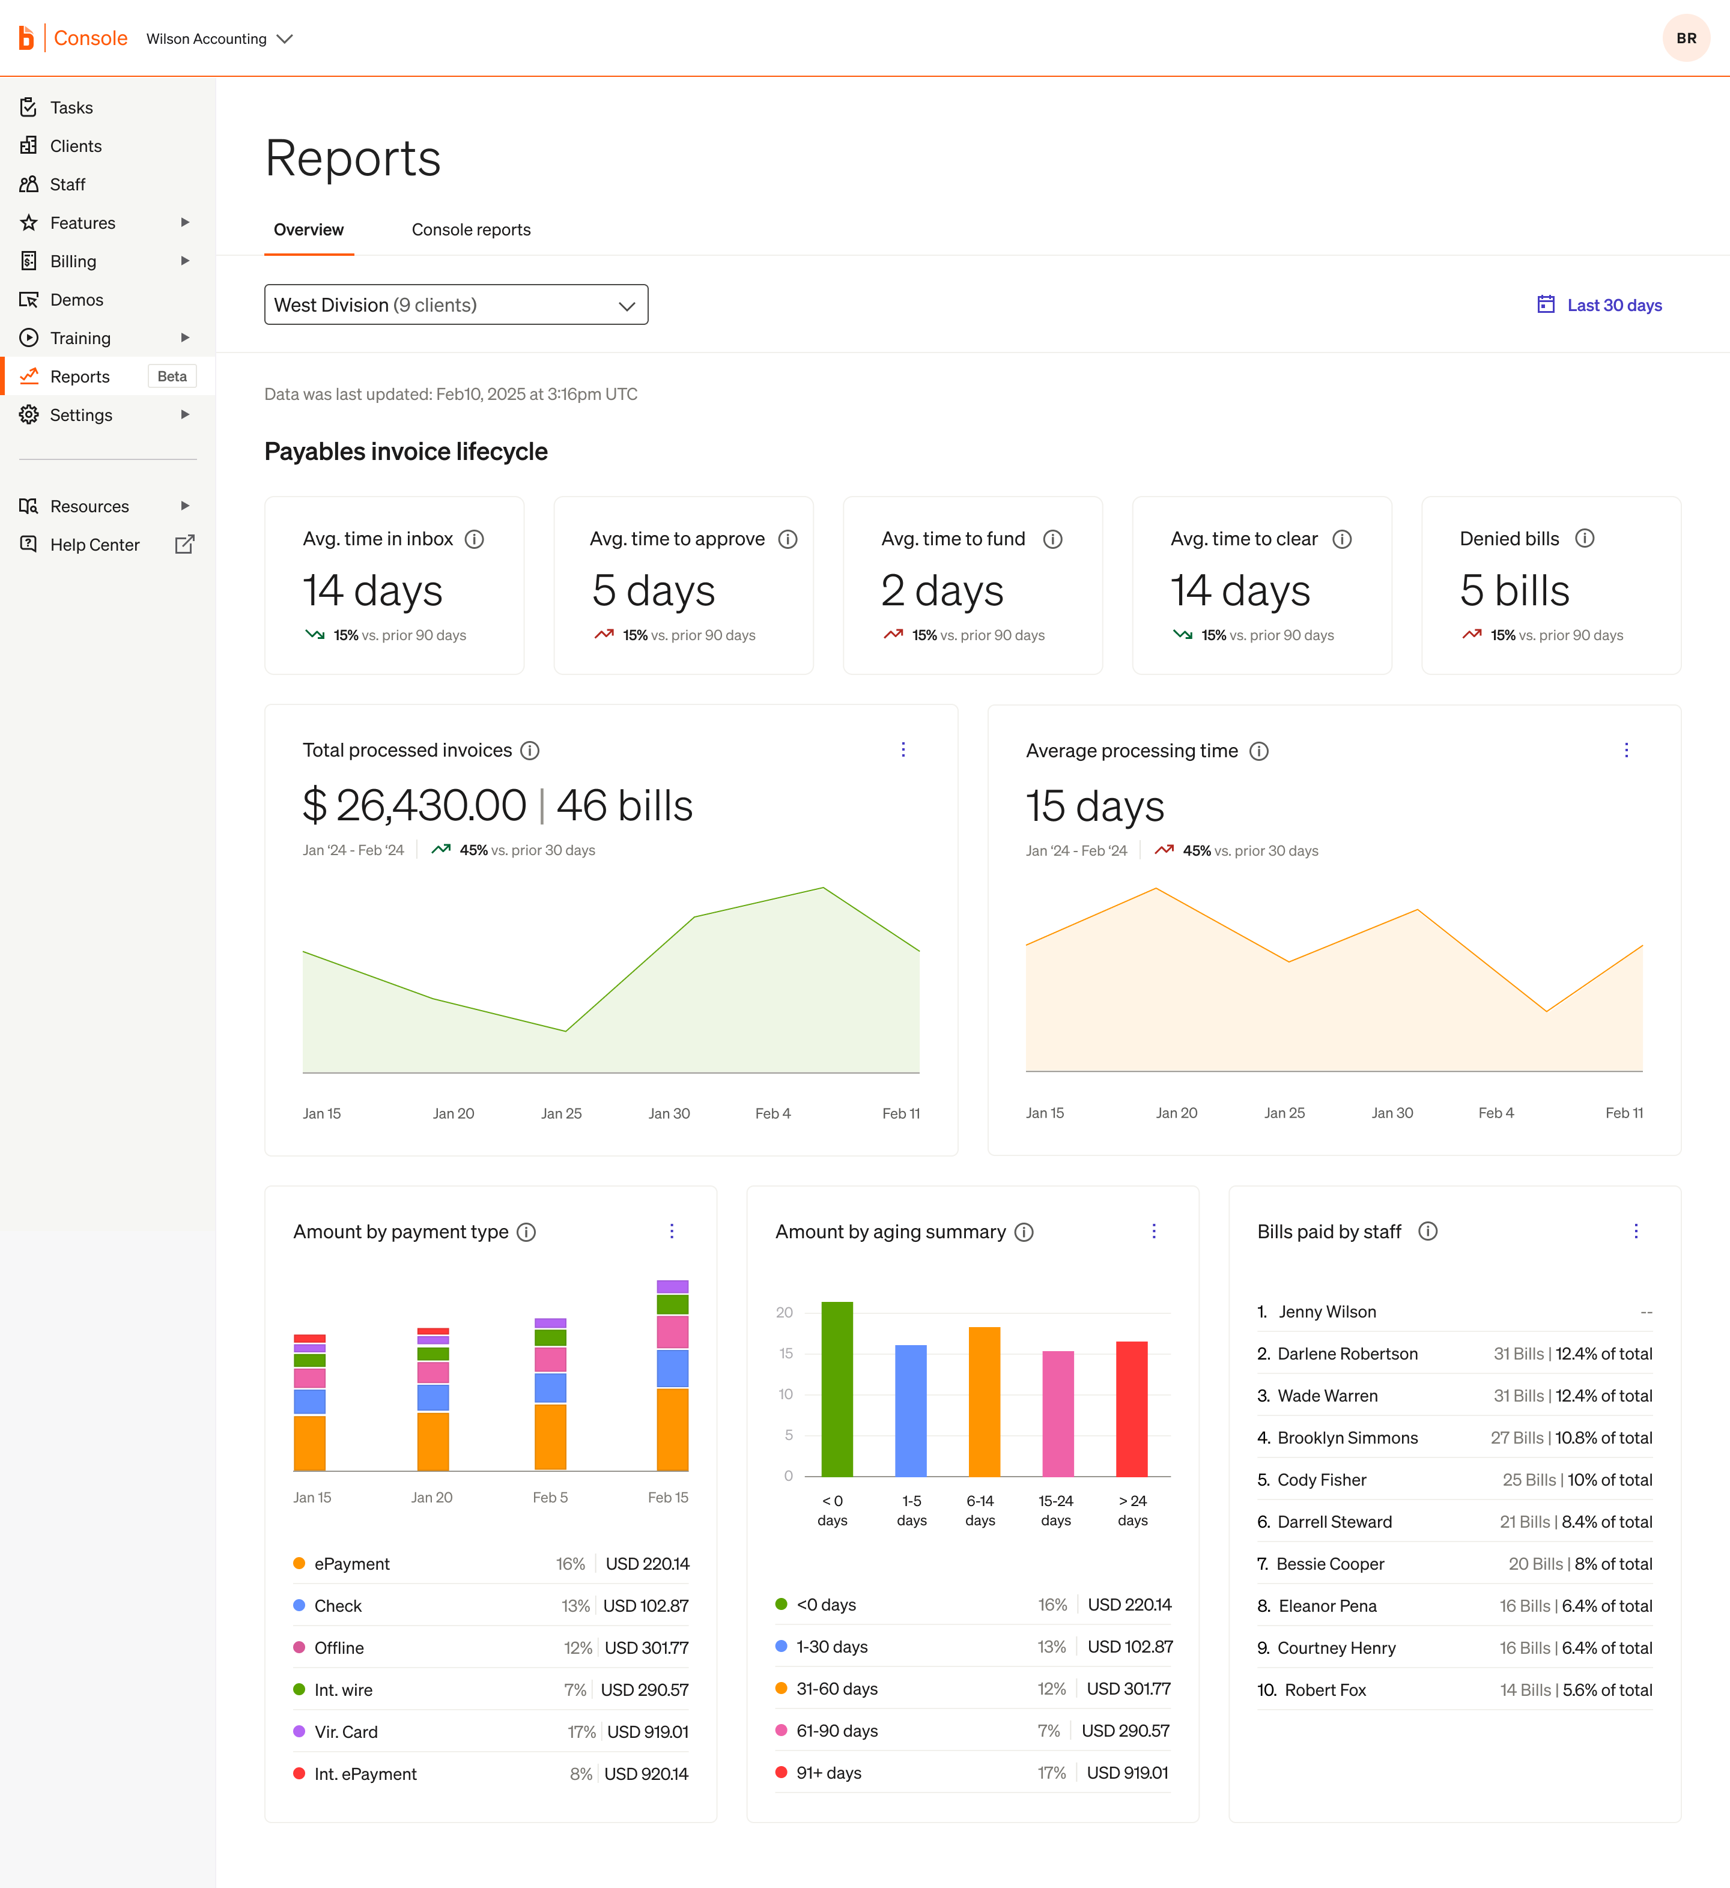Click the calendar icon beside Last 30 days
This screenshot has height=1888, width=1730.
click(1546, 304)
